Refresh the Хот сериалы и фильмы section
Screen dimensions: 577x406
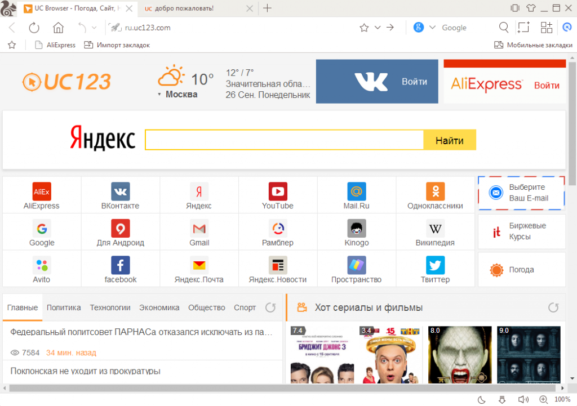coord(553,307)
